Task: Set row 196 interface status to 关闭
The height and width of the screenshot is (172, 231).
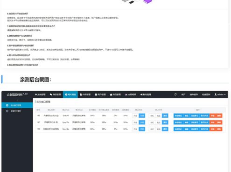Action: point(142,116)
